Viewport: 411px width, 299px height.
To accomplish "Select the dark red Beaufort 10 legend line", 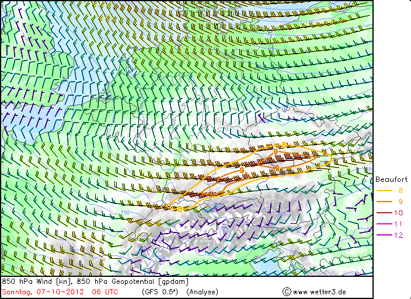I will [x=384, y=213].
